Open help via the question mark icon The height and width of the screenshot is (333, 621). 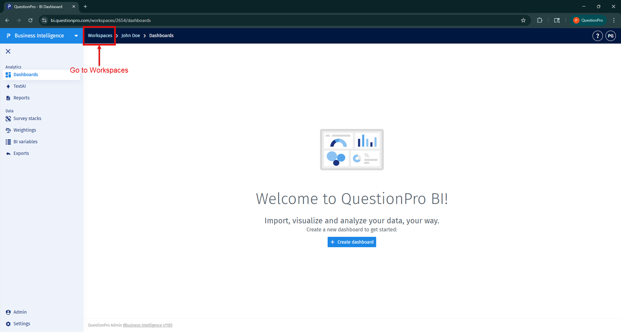click(597, 36)
